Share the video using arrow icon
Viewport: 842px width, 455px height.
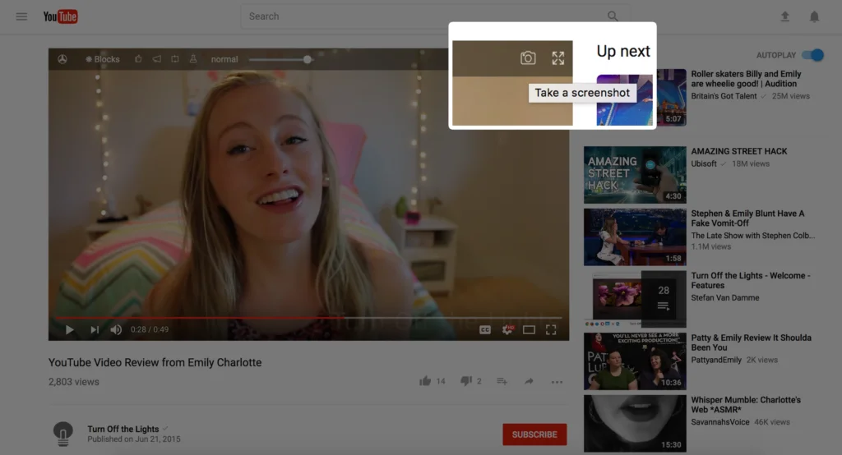(529, 381)
